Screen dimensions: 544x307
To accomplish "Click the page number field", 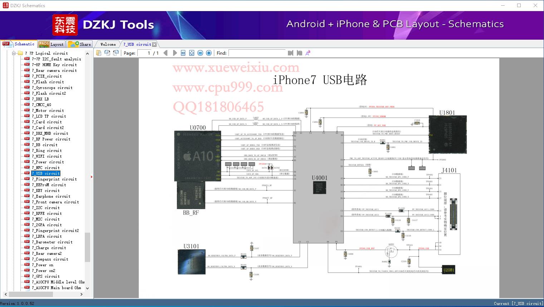I will pos(144,53).
